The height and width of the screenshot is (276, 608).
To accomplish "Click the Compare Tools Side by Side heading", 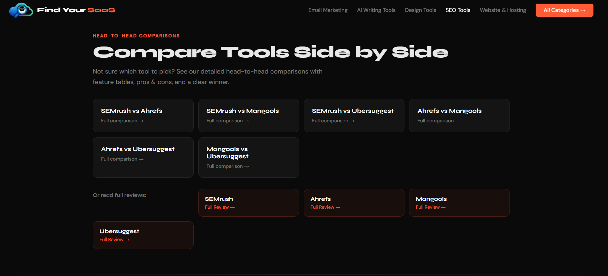I will (271, 52).
